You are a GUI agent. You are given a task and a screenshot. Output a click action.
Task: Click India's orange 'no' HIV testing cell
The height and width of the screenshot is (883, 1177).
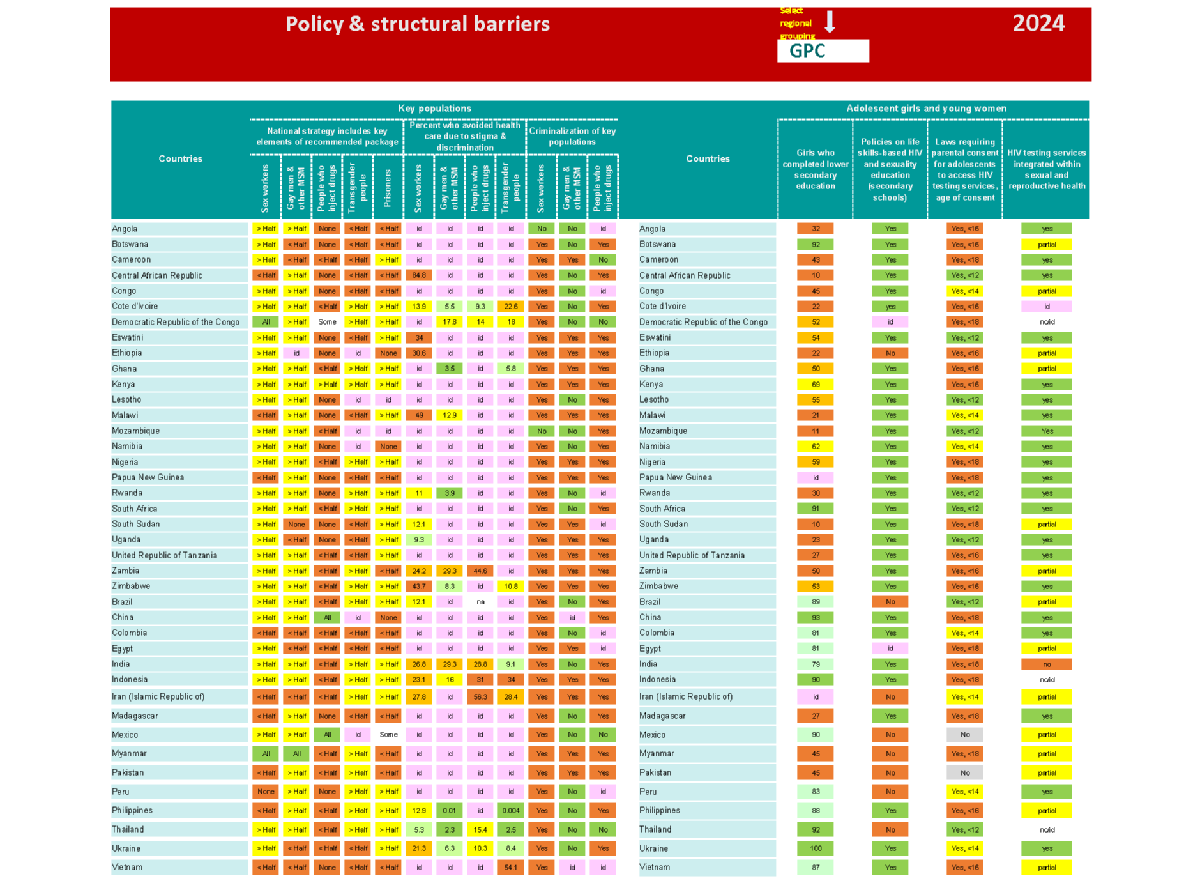pos(1046,664)
